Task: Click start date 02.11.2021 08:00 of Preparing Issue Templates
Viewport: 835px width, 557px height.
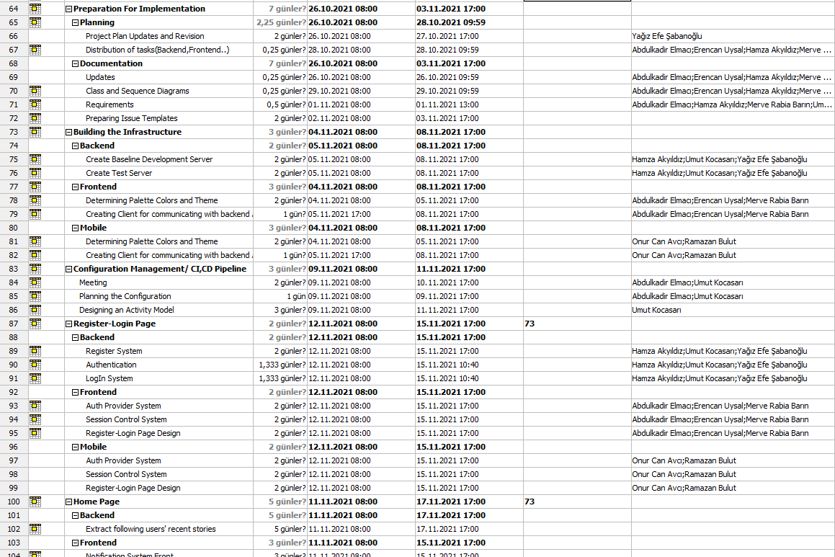Action: click(x=339, y=118)
